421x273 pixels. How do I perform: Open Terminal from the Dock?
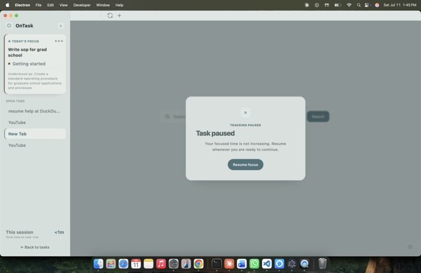coord(217,264)
